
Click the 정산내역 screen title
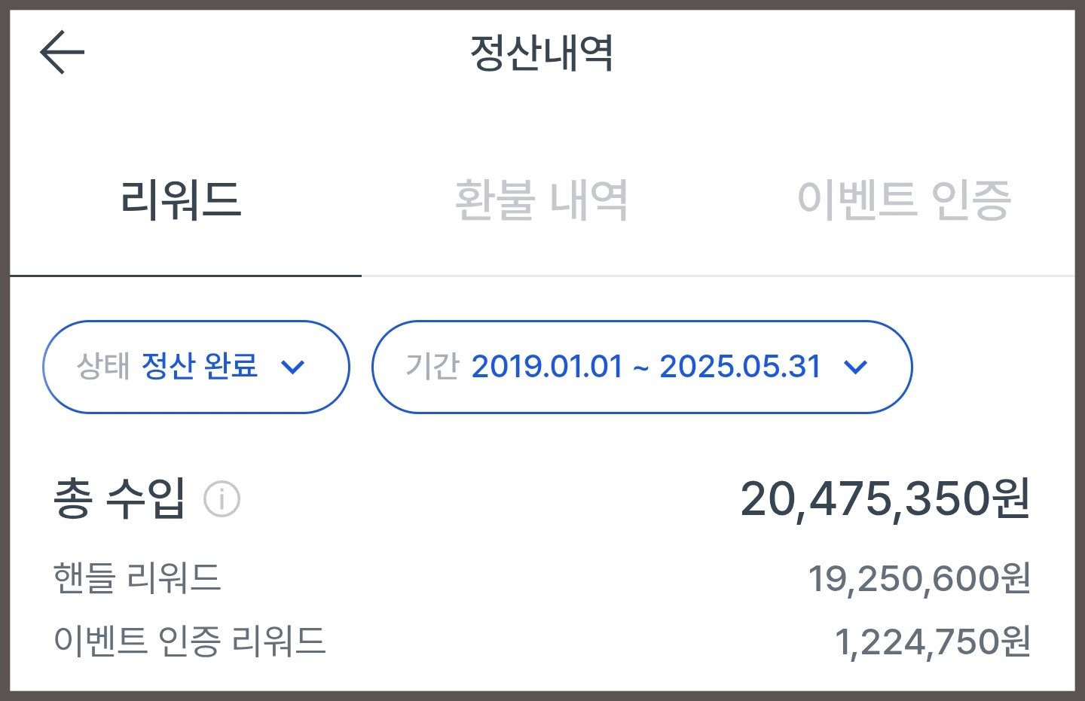coord(542,53)
